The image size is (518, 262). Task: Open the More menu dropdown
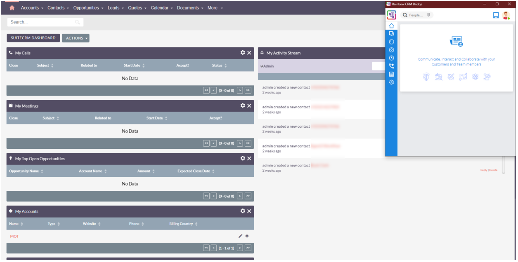point(215,8)
